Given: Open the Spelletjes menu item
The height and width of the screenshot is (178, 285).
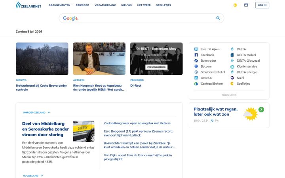Looking at the screenshot, I should (163, 5).
